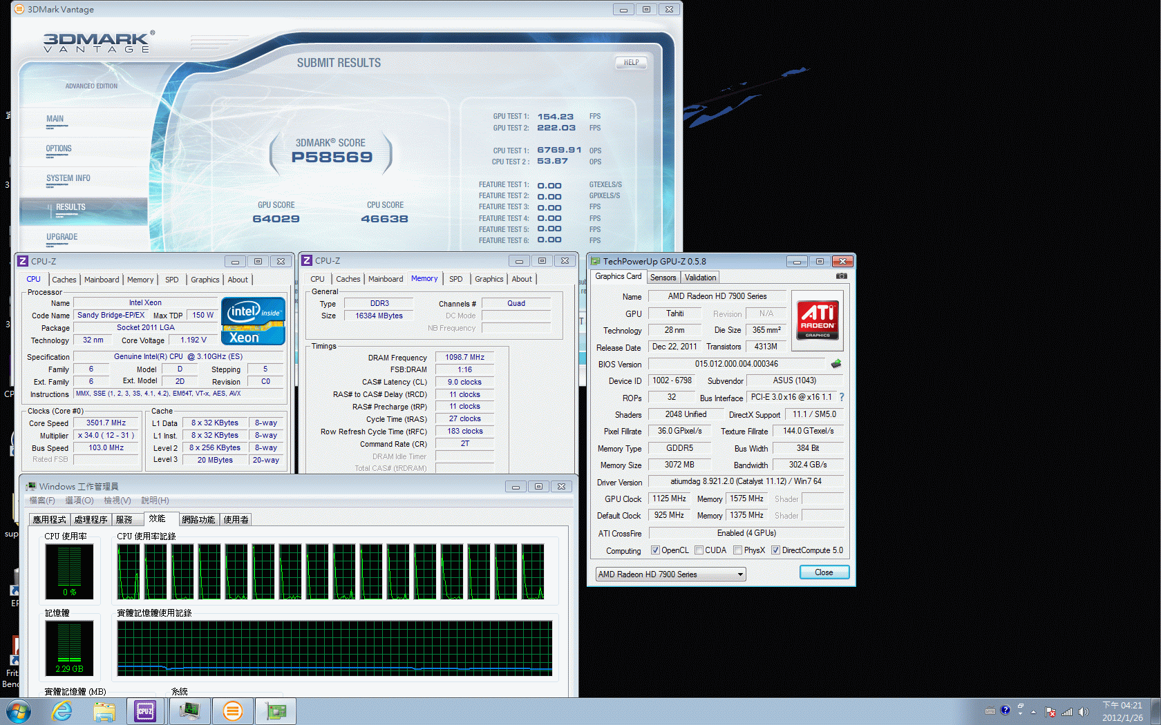Open the Caches tab in the CPU-Z window showing the CPU tab

[x=64, y=280]
